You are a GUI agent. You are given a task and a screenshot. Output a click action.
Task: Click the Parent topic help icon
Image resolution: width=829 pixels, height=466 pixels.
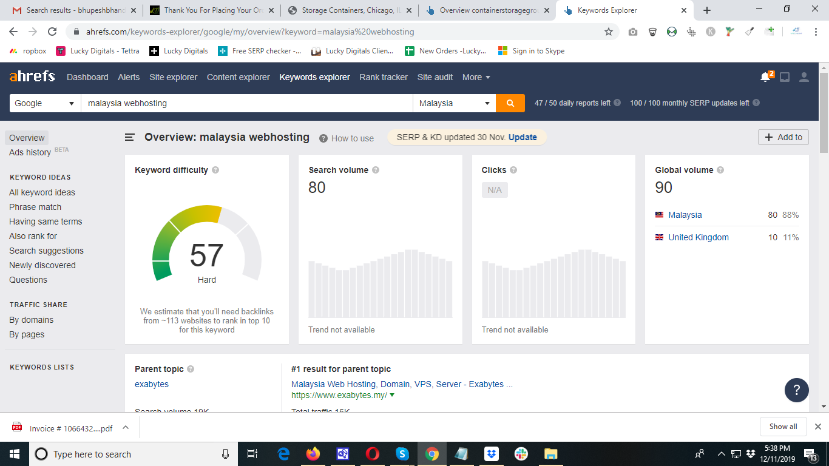click(191, 369)
